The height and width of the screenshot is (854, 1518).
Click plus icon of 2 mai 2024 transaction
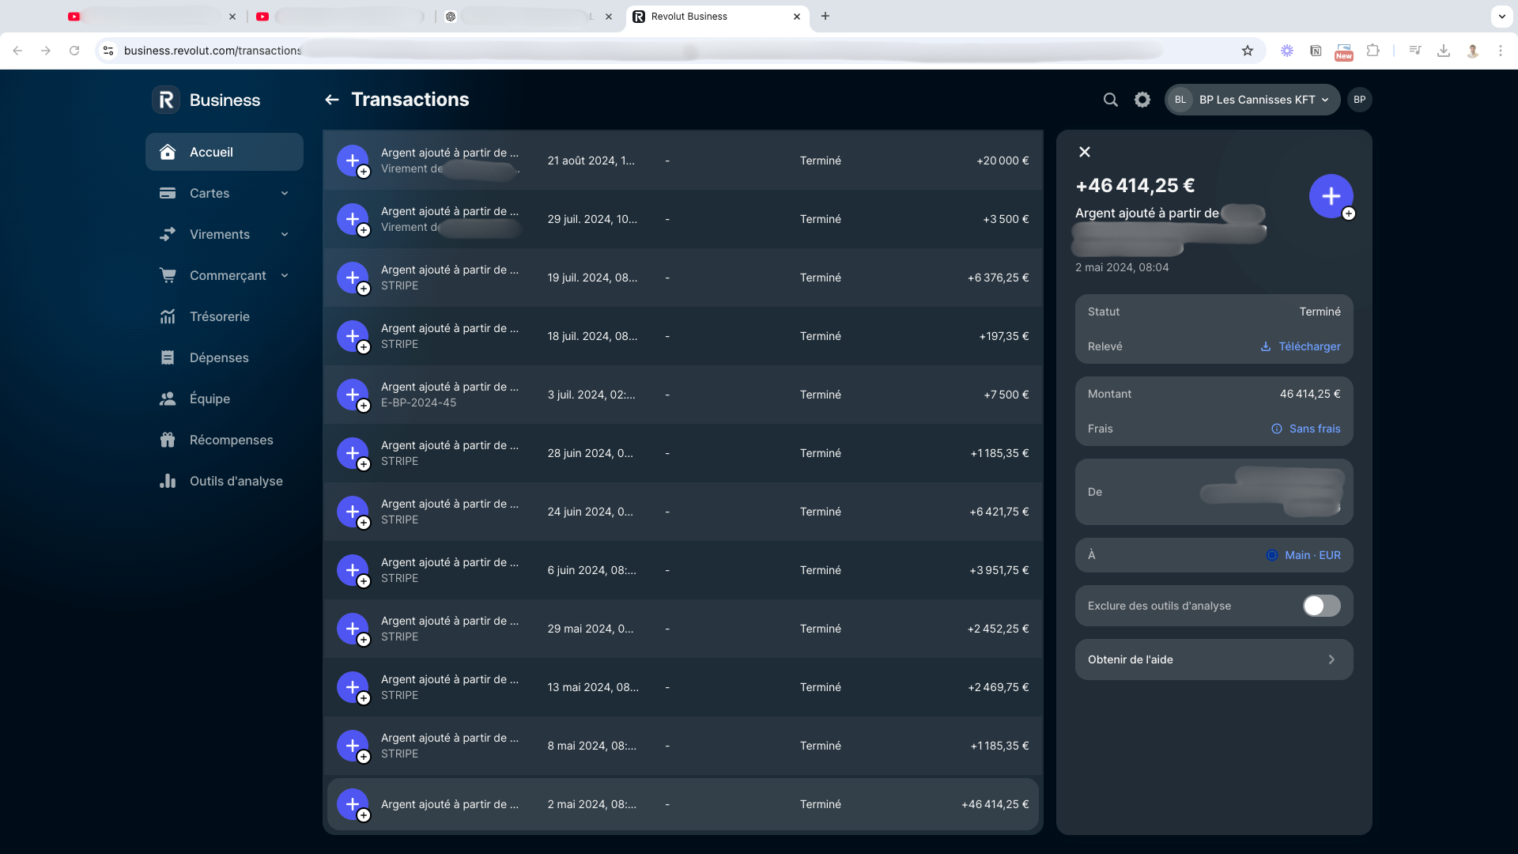353,804
